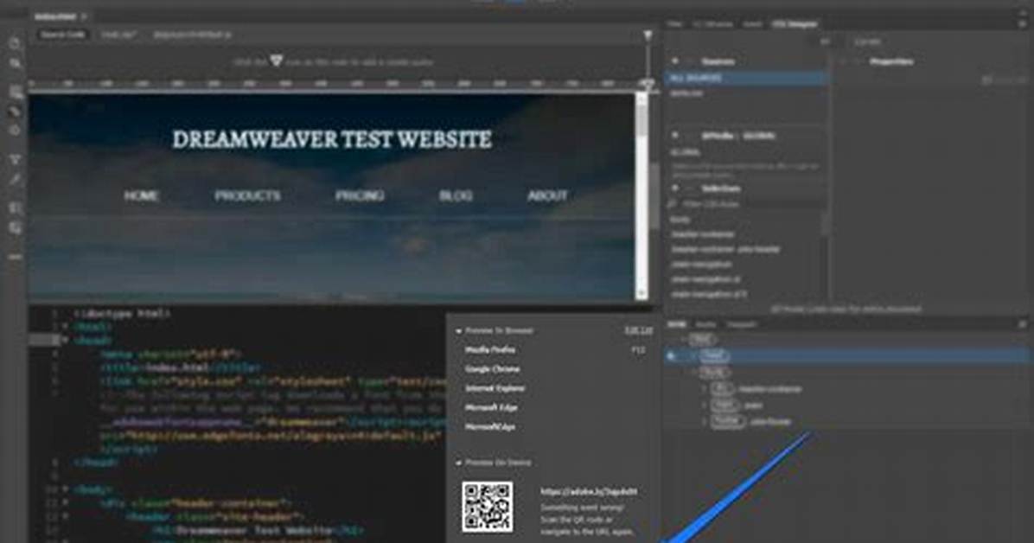Open the Assets tab
Image resolution: width=1034 pixels, height=543 pixels.
point(705,324)
